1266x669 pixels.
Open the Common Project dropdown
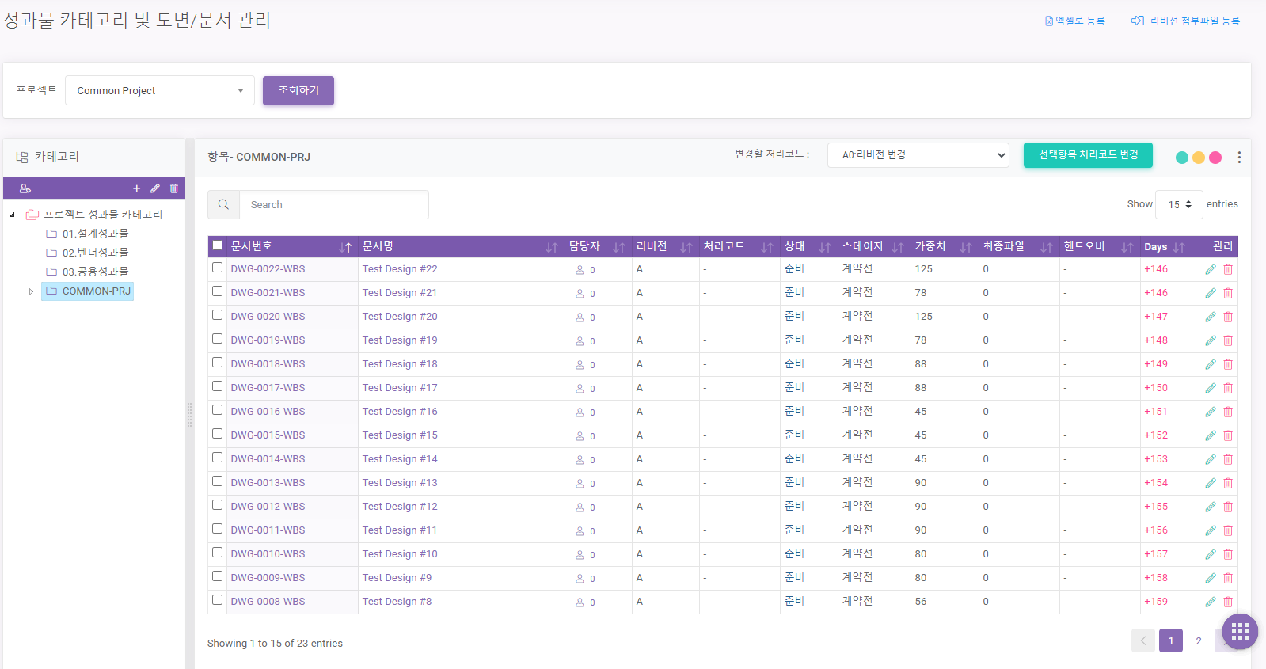160,90
